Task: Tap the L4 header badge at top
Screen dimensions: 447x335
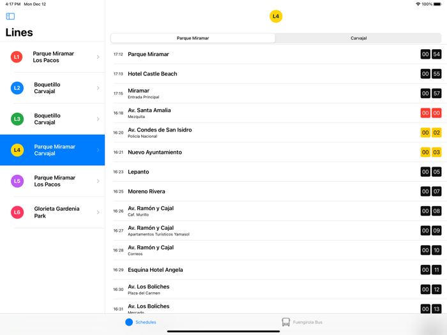Action: pyautogui.click(x=276, y=17)
